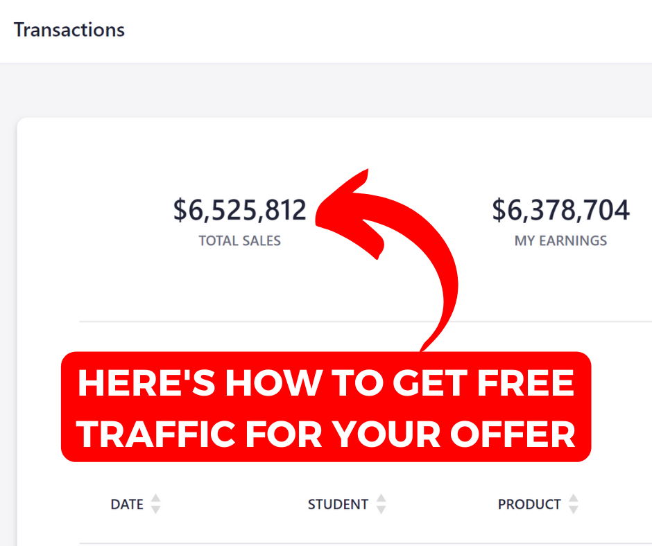The width and height of the screenshot is (652, 546).
Task: Sort DATE column ascending with up arrow
Action: click(x=156, y=499)
